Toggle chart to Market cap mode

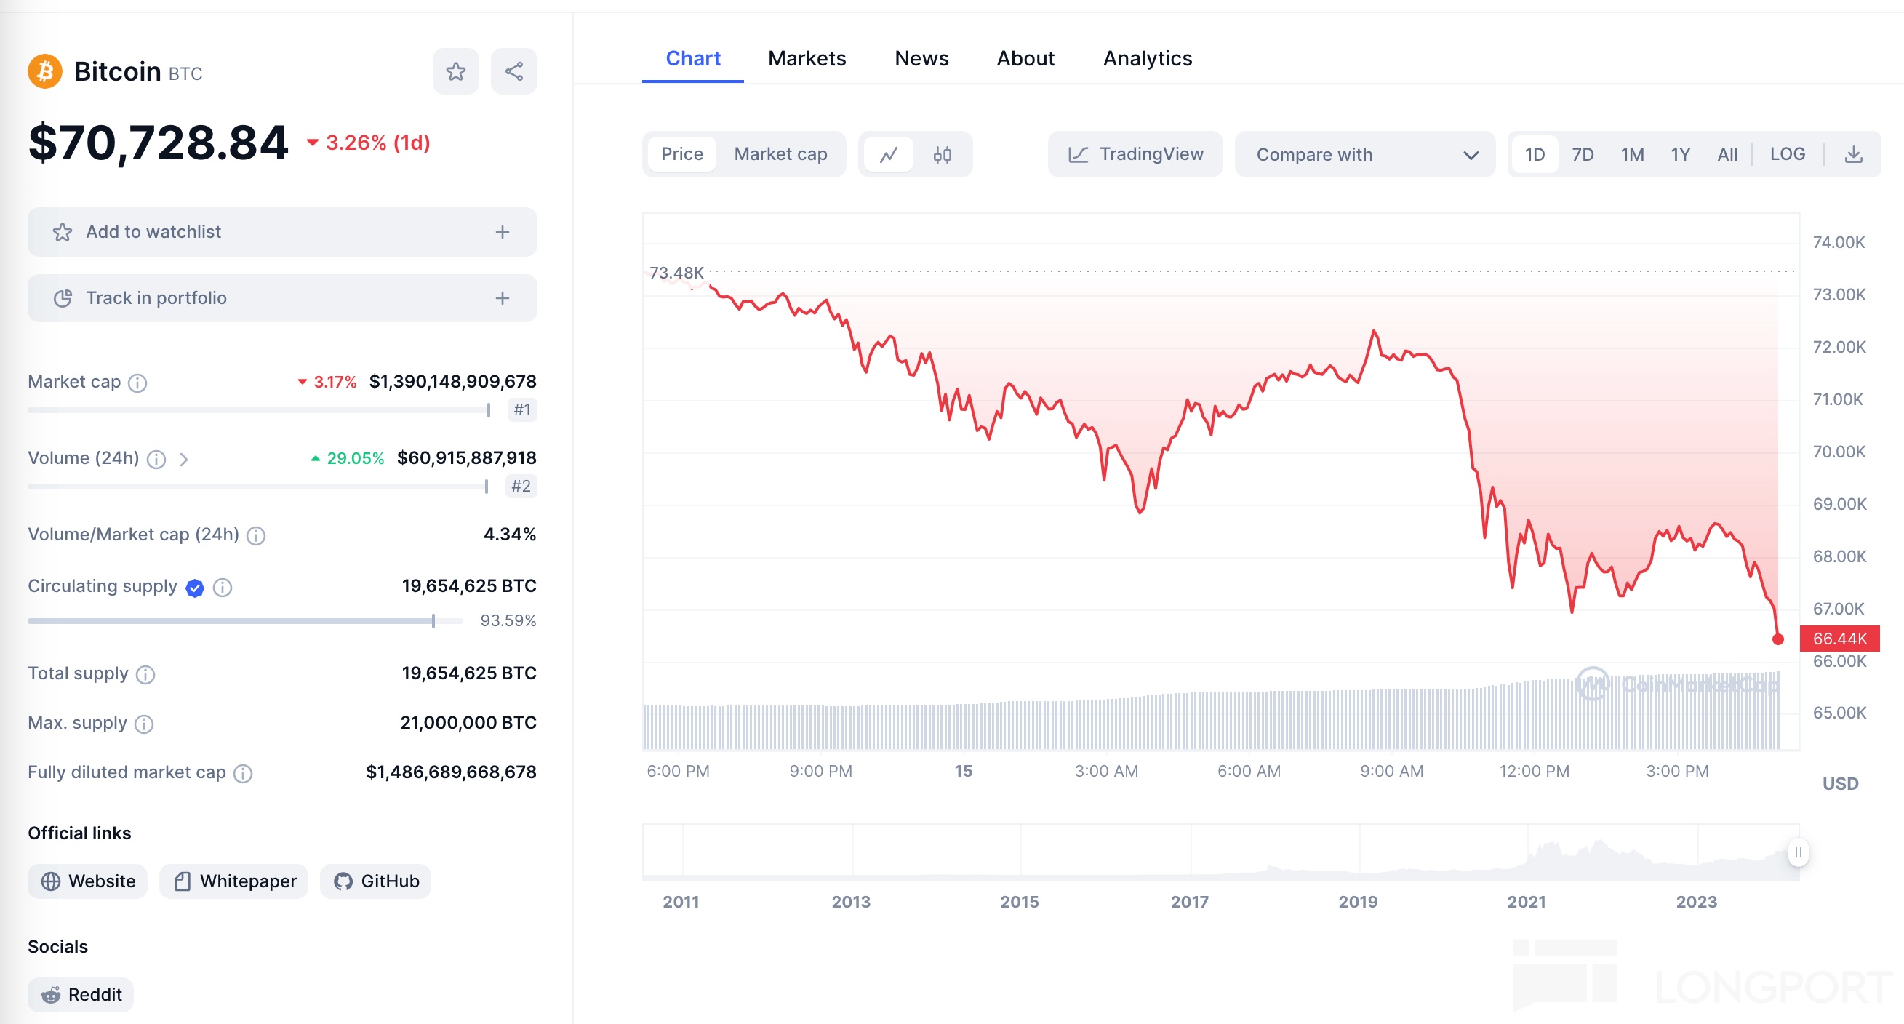(780, 154)
